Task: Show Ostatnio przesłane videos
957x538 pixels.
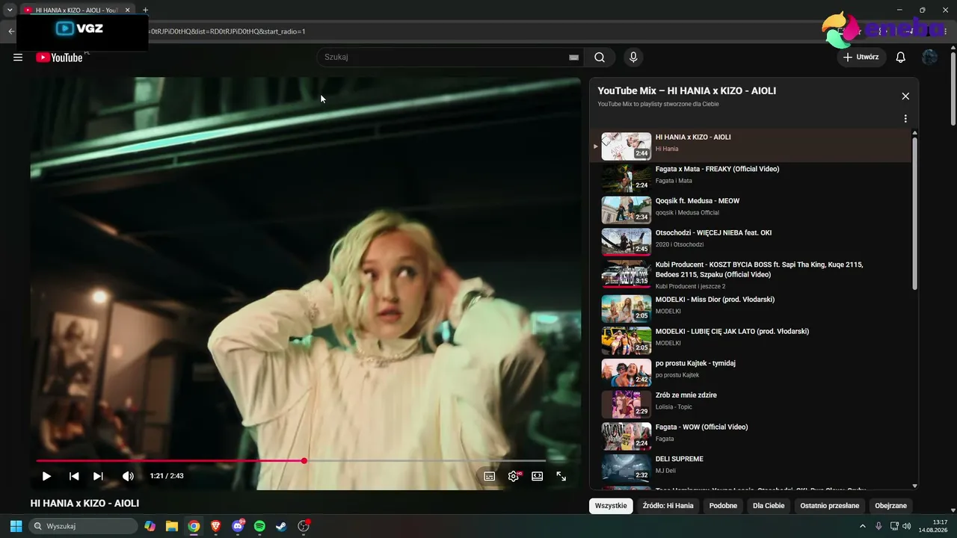Action: [830, 506]
